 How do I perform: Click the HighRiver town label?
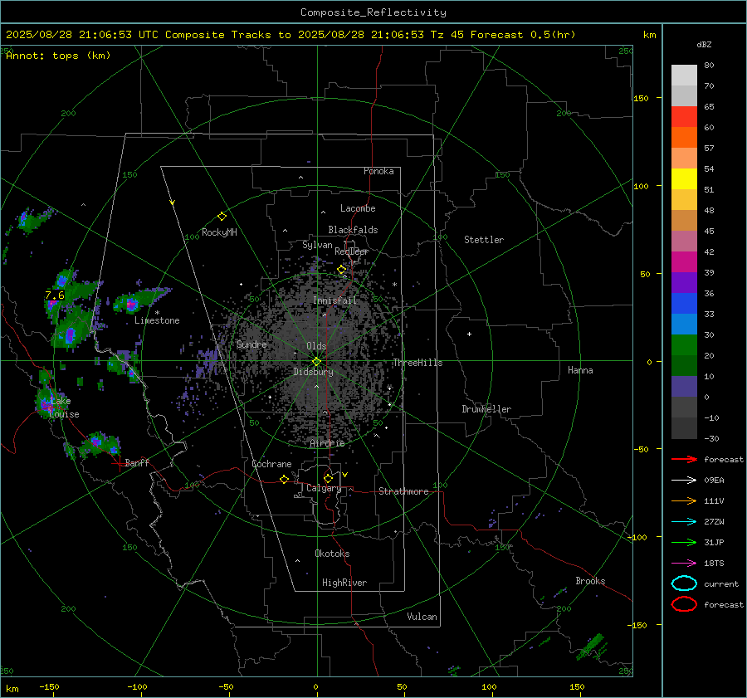(344, 583)
